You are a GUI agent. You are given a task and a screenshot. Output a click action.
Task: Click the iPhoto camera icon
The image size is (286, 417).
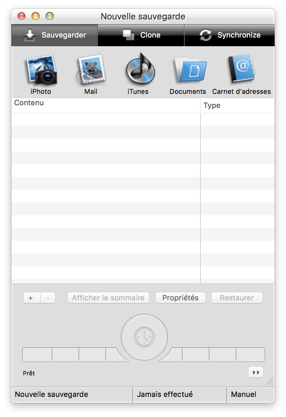(x=41, y=70)
